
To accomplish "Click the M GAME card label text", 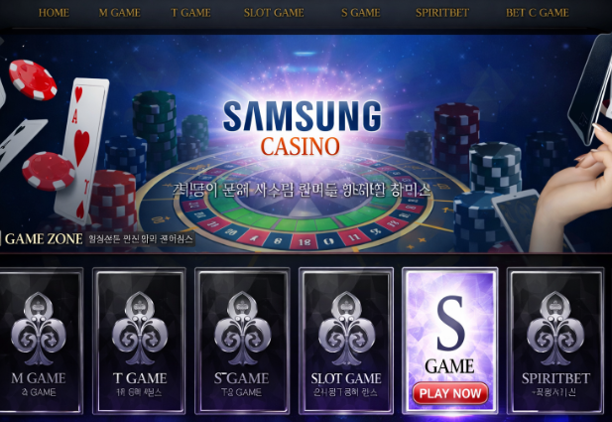I will (39, 378).
